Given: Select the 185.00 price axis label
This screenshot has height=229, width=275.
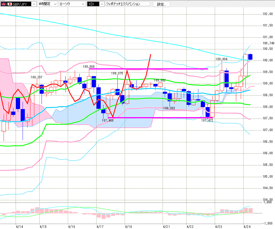Looking at the screenshot, I should point(268,177).
